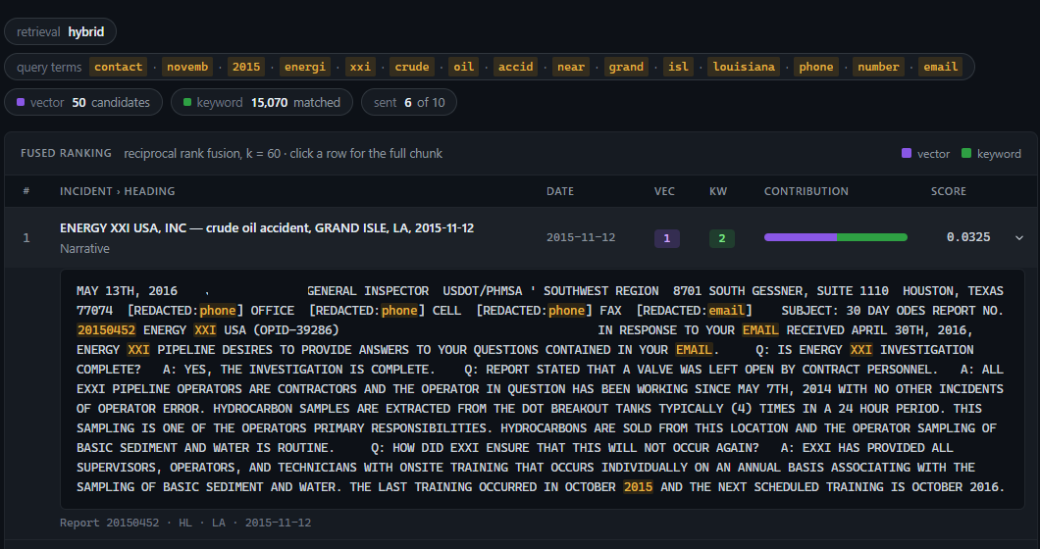Select the 'louisiana' query term chip
Viewport: 1040px width, 549px height.
(744, 67)
